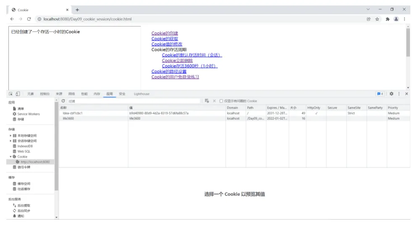The width and height of the screenshot is (412, 238).
Task: Switch to the 网络 DevTools tab
Action: (71, 94)
